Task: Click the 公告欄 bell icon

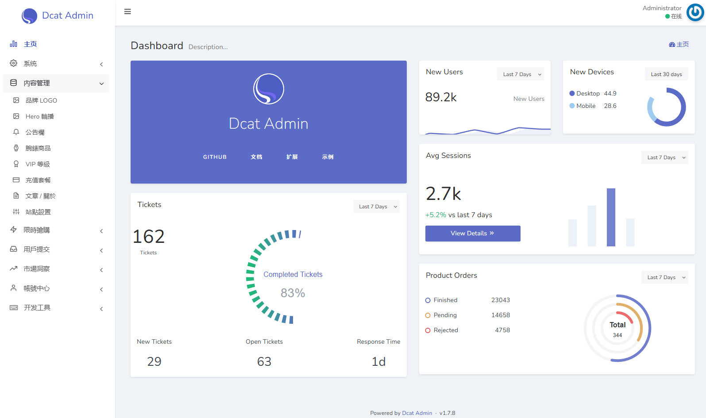Action: pyautogui.click(x=16, y=132)
